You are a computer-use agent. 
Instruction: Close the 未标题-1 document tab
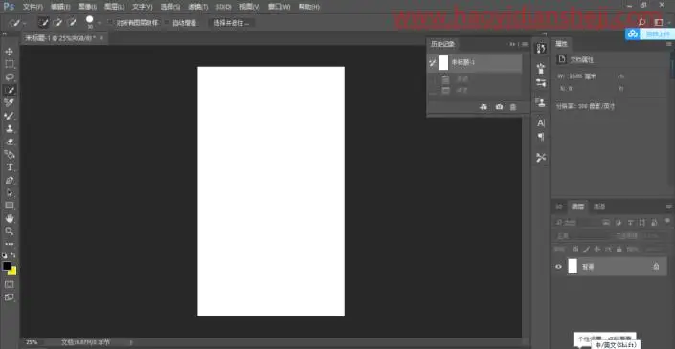click(x=101, y=38)
